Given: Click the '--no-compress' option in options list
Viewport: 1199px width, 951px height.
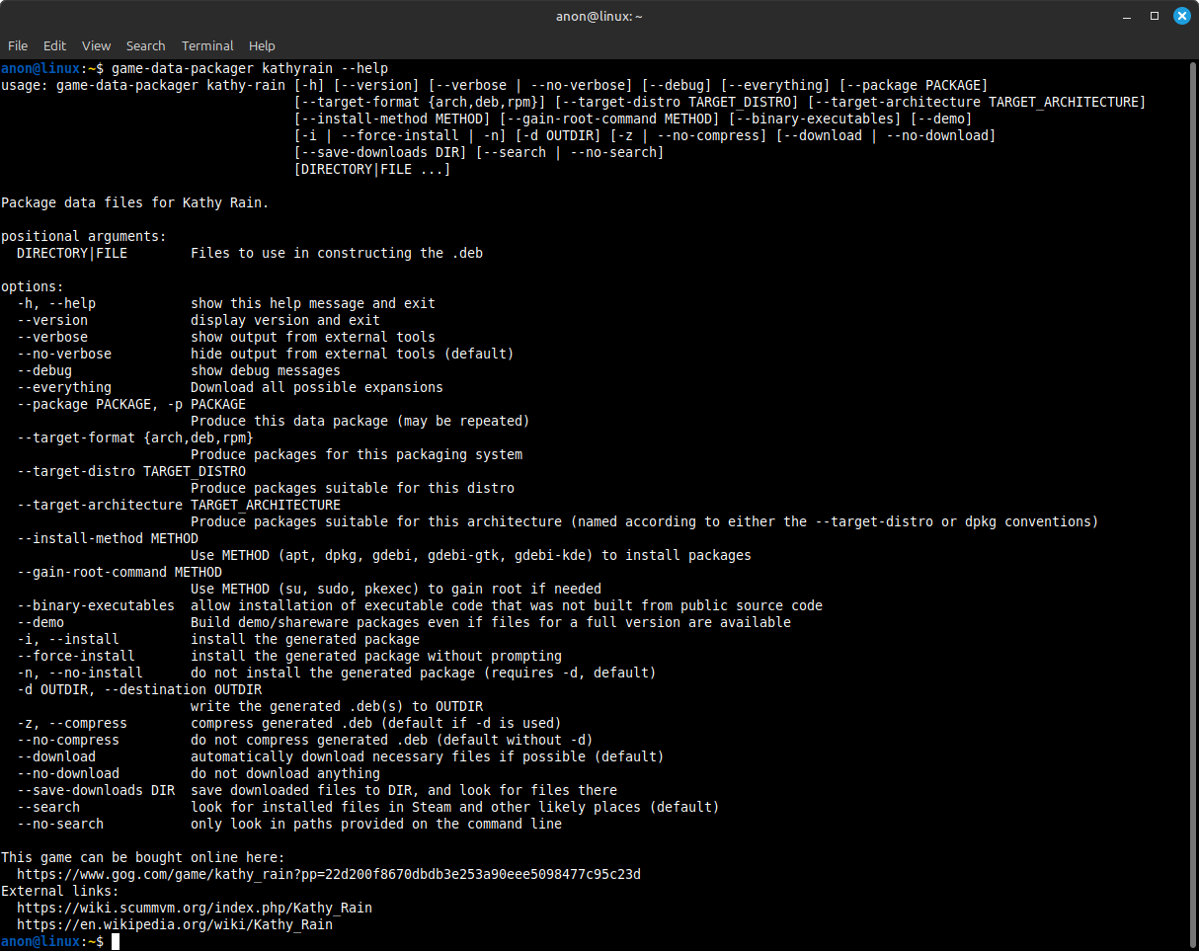Looking at the screenshot, I should point(68,740).
